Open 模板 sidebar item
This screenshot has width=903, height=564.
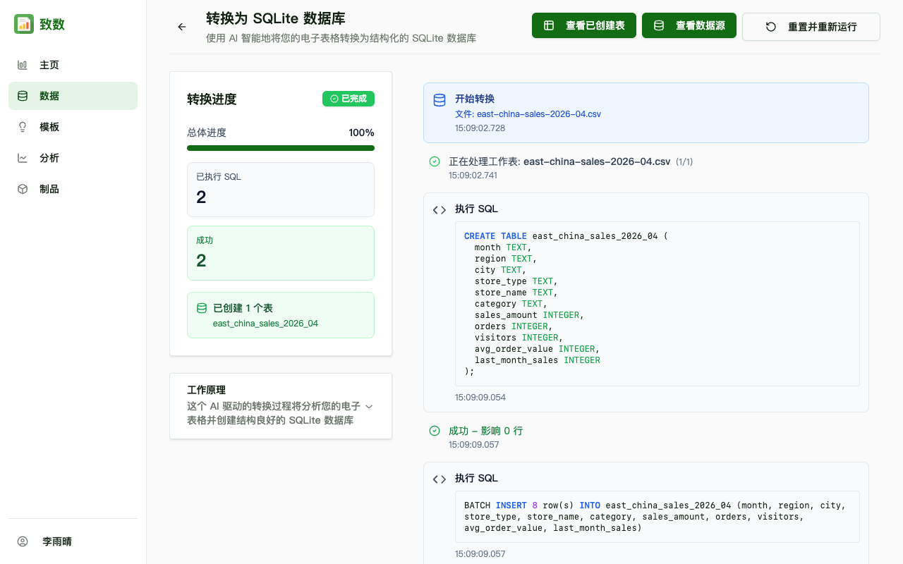[73, 127]
